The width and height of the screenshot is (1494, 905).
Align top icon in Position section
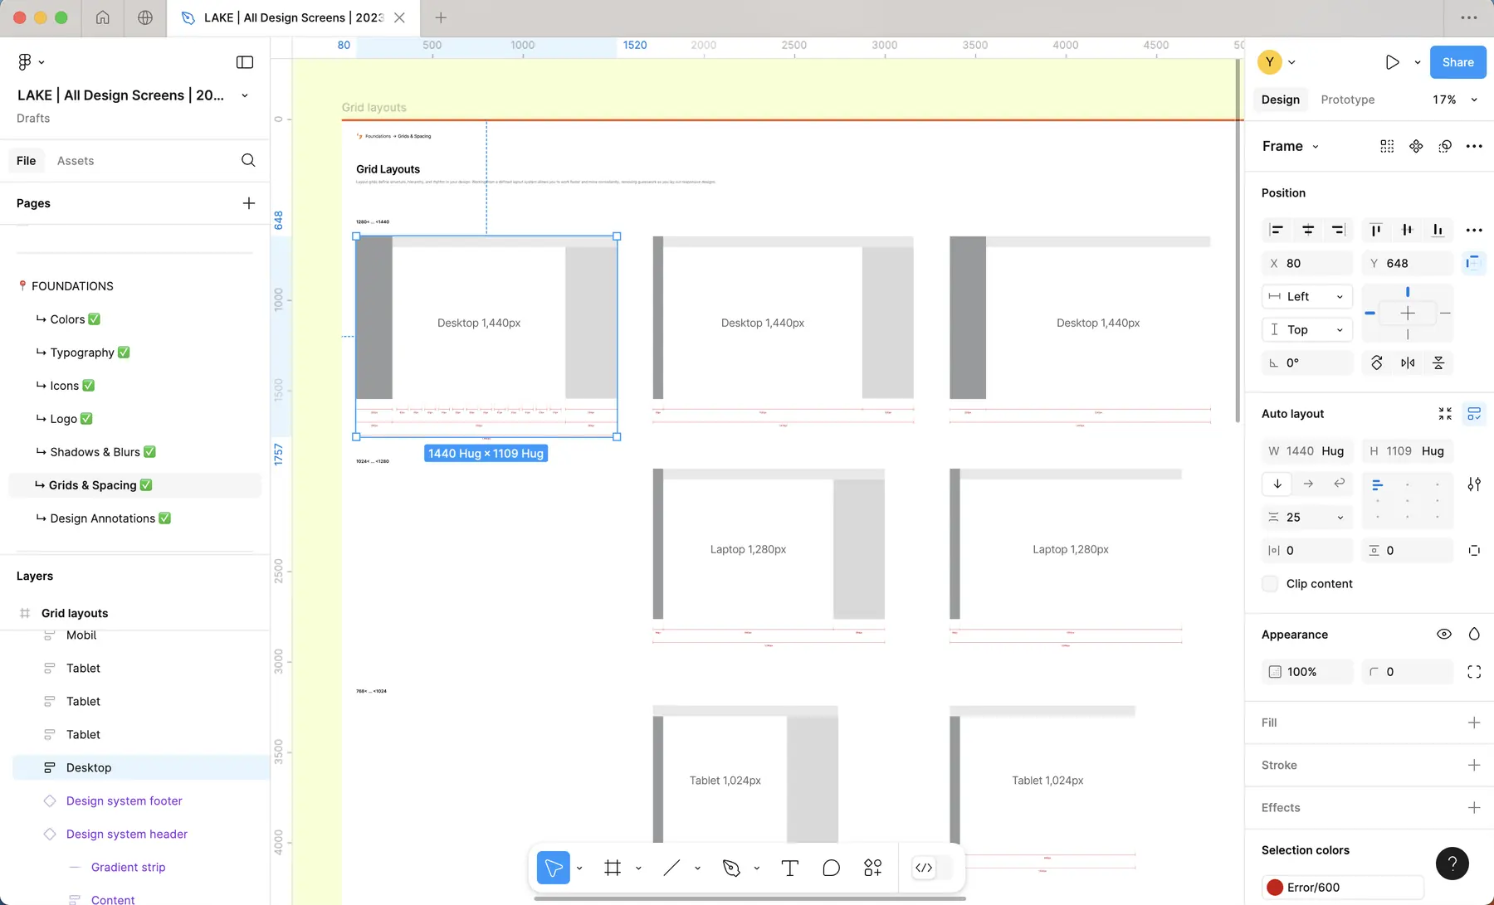click(1375, 230)
